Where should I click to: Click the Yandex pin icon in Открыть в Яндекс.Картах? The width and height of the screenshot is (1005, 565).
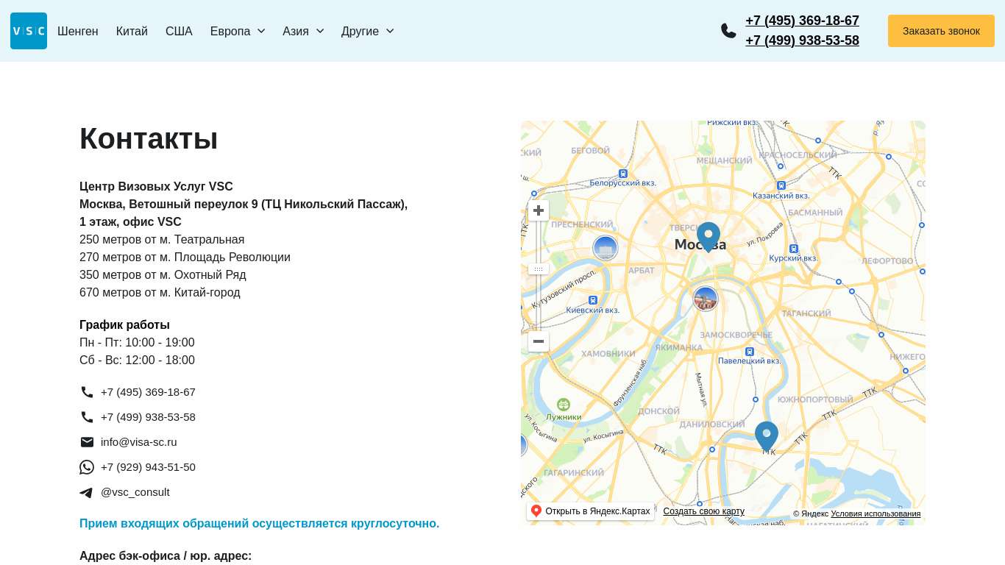pyautogui.click(x=536, y=511)
